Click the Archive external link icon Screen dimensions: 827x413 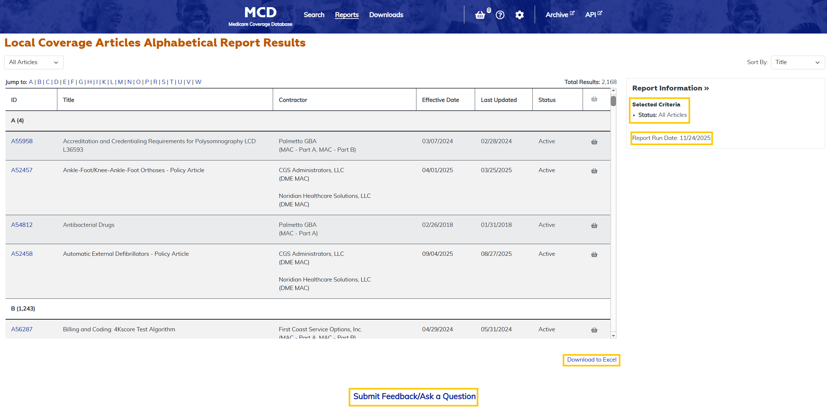coord(573,12)
